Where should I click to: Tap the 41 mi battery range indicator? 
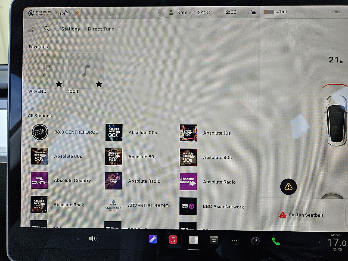(x=275, y=12)
